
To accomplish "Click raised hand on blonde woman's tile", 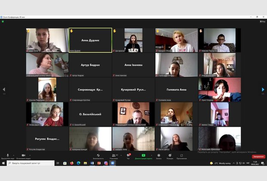I will tap(158, 31).
